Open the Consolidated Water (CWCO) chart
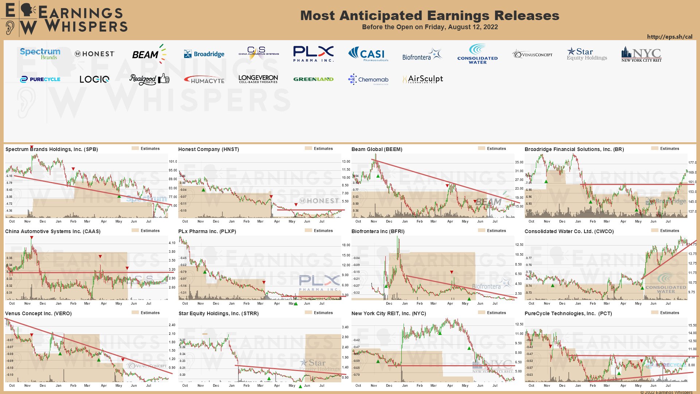Screen dimensions: 700x394 (607, 268)
